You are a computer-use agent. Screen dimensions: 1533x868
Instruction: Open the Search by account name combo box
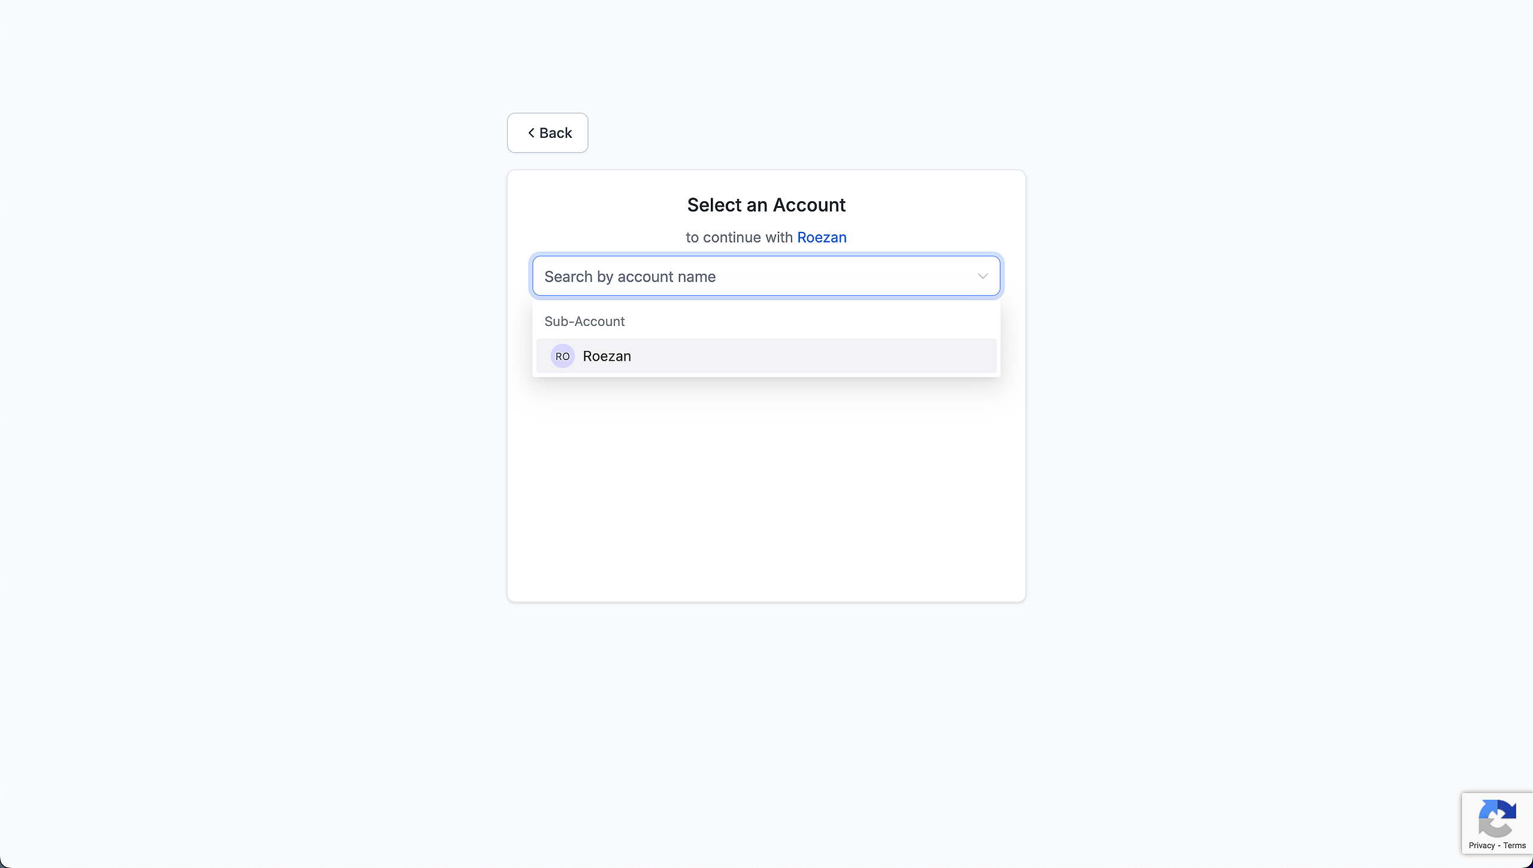coord(755,276)
